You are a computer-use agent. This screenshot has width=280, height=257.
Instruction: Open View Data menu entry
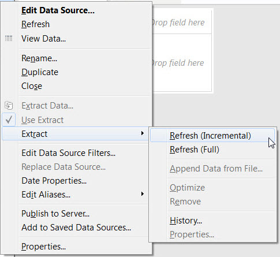(44, 39)
